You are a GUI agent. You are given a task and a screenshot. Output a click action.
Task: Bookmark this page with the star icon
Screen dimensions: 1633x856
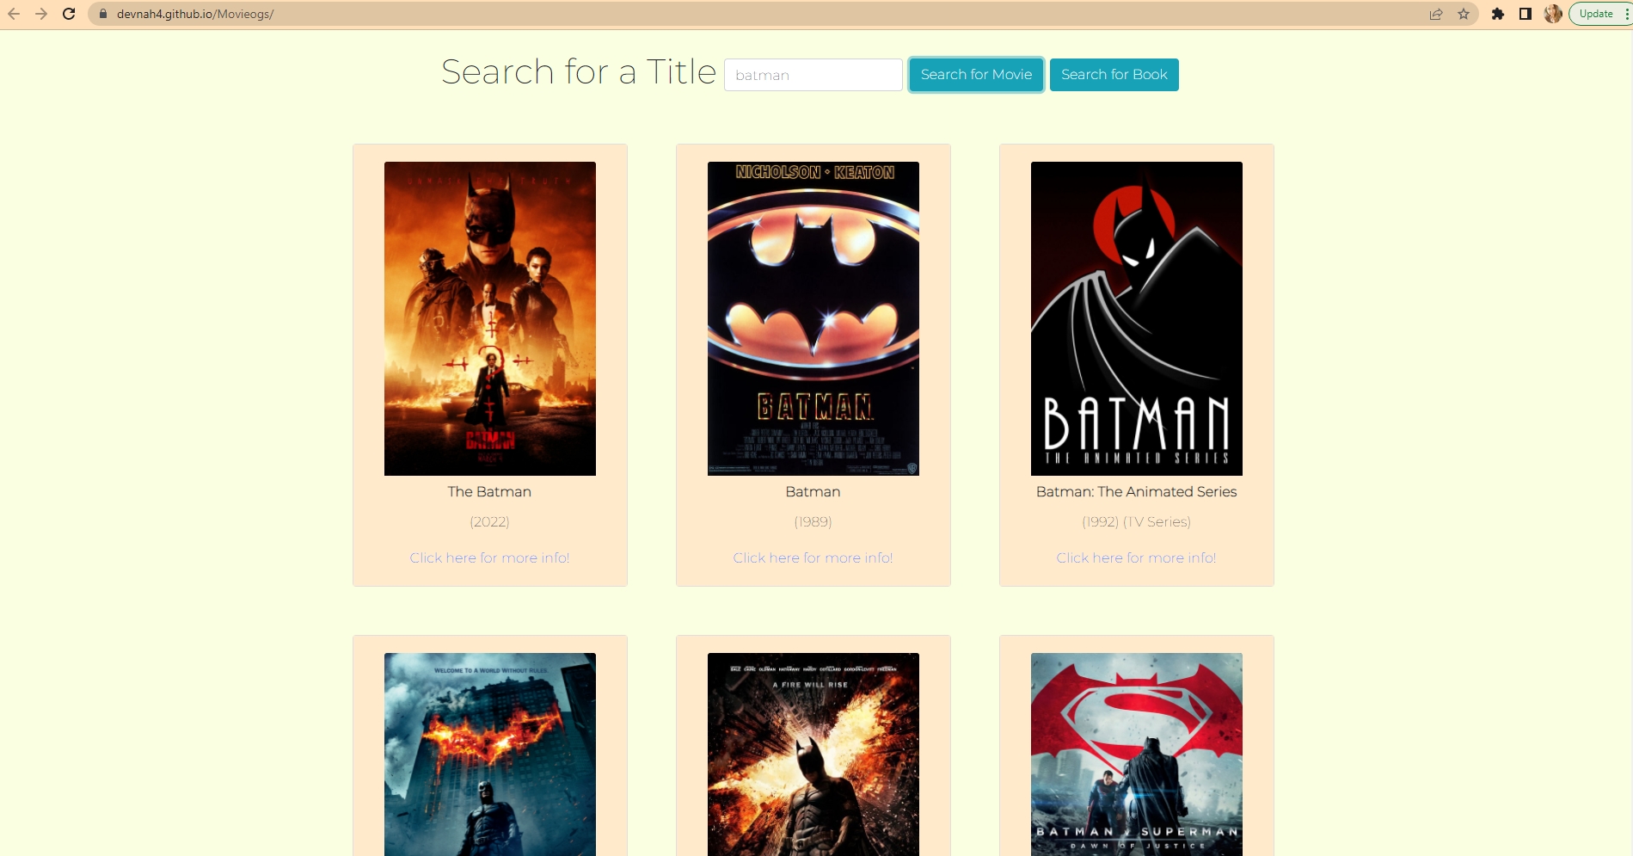pos(1464,14)
